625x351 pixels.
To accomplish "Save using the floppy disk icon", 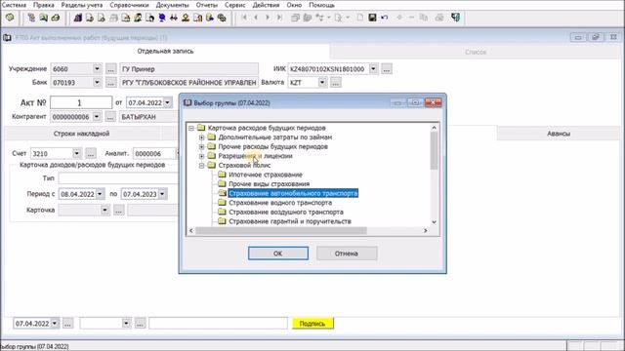I will (x=372, y=18).
